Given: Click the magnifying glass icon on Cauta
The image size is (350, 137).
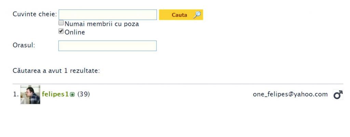Looking at the screenshot, I should coord(197,15).
